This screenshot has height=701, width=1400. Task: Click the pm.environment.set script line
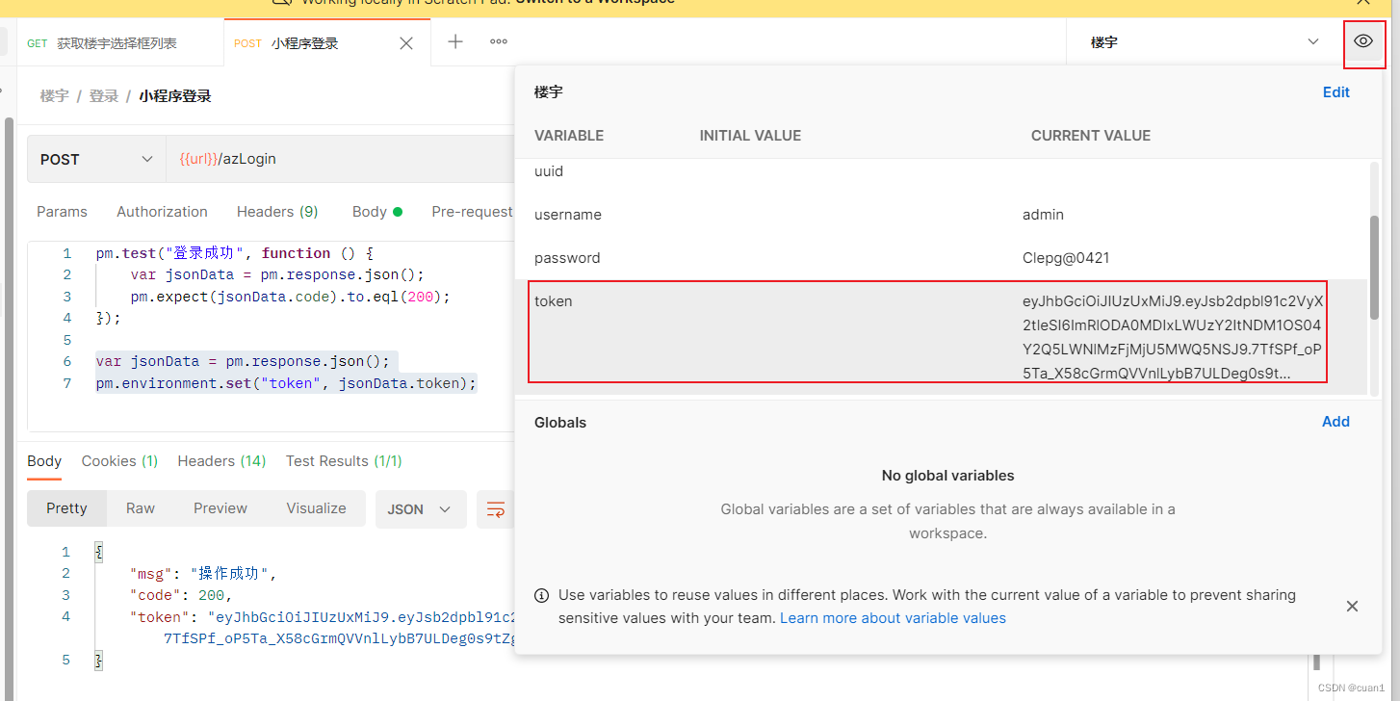point(287,383)
